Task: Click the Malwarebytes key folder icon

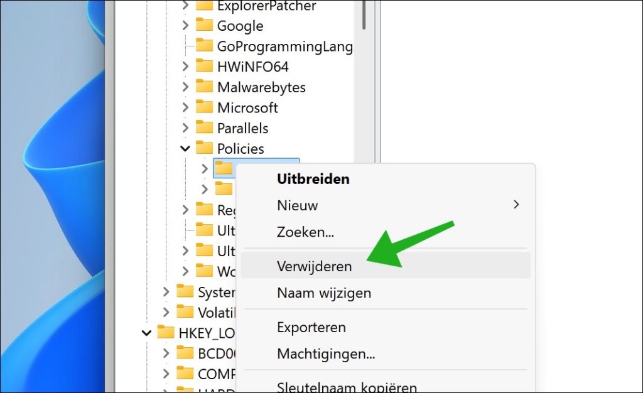Action: (x=205, y=87)
